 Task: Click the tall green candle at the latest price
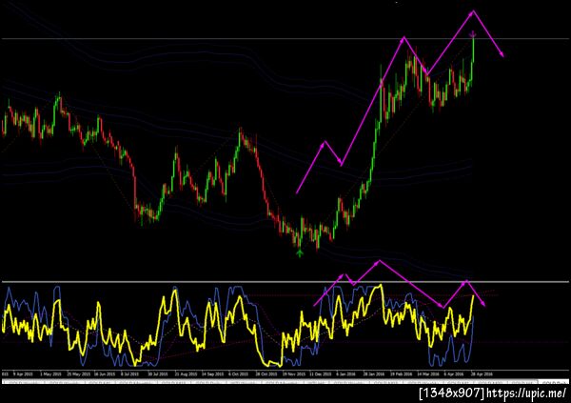473,50
